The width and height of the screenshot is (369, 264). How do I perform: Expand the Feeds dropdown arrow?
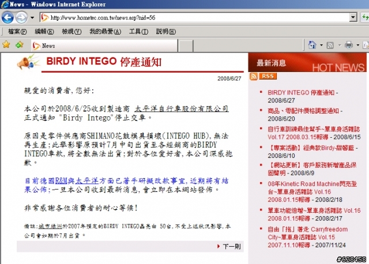point(340,45)
